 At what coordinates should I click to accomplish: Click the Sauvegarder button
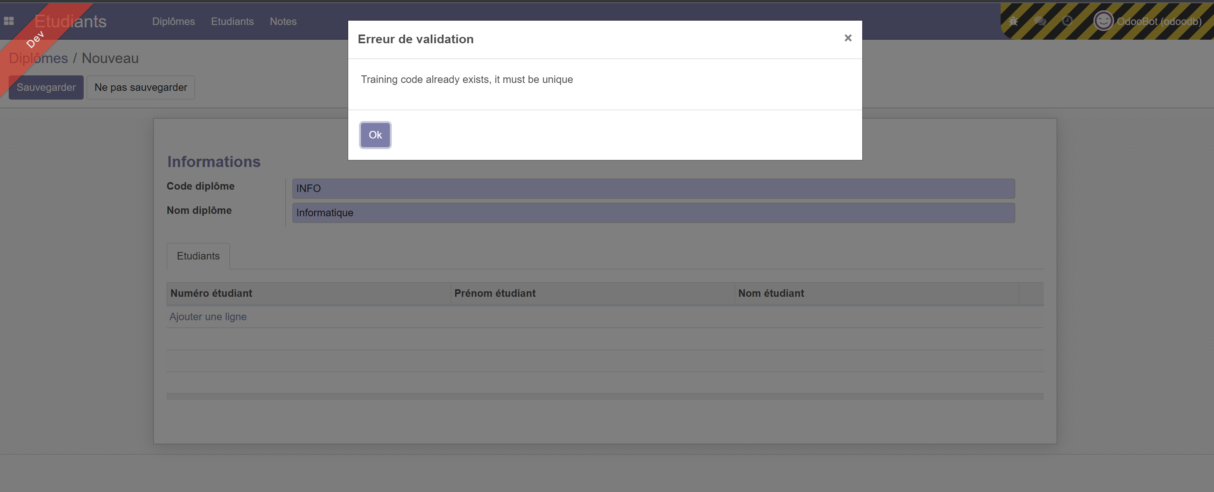click(x=46, y=87)
